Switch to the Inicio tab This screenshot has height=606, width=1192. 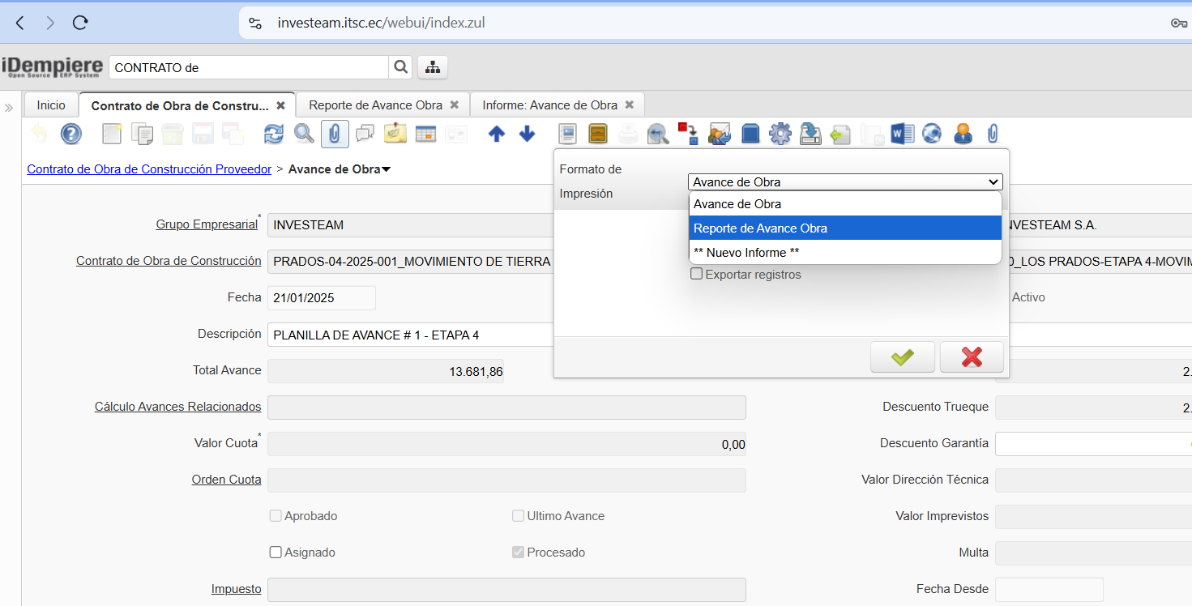point(51,105)
